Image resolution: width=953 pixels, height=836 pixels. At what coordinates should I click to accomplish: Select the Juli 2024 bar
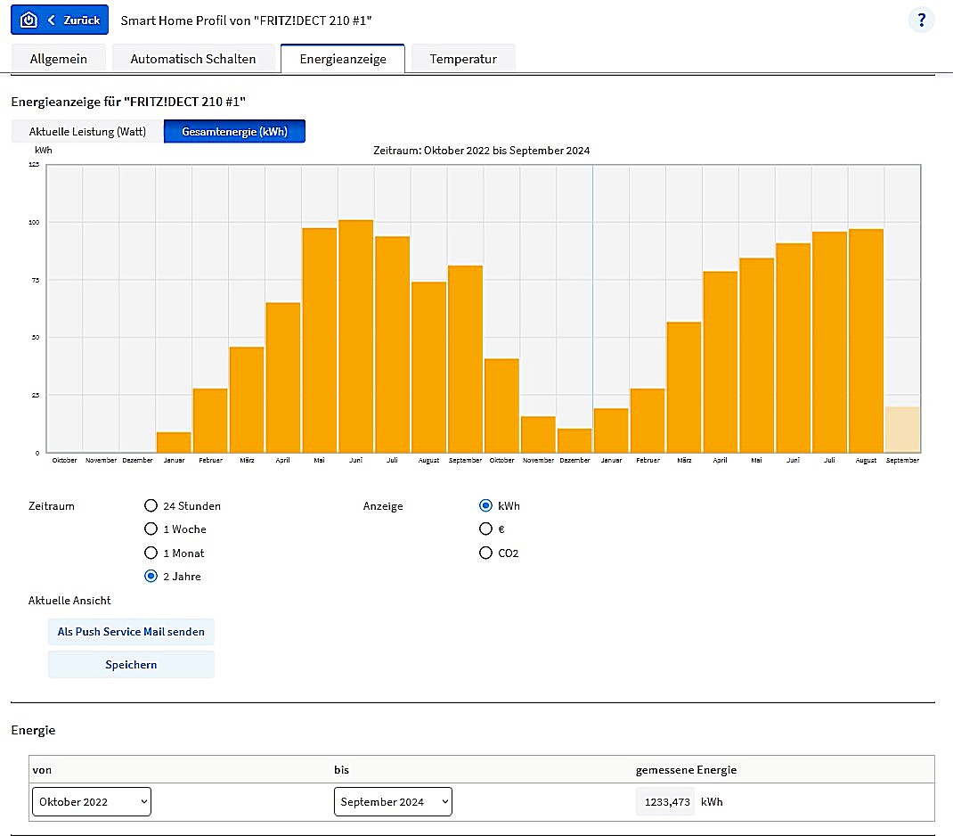829,342
